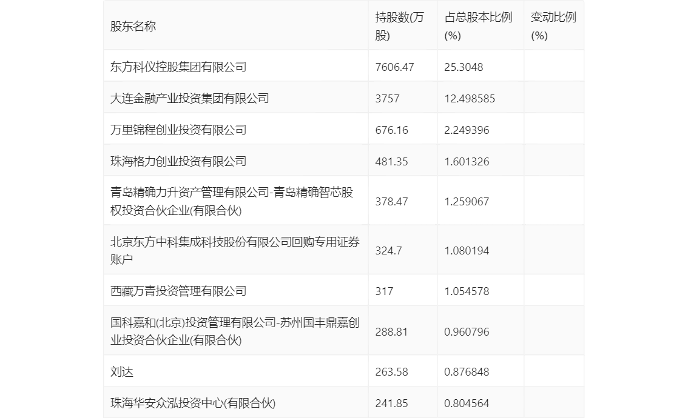
Task: Select the shareholding value 317
Action: point(384,291)
